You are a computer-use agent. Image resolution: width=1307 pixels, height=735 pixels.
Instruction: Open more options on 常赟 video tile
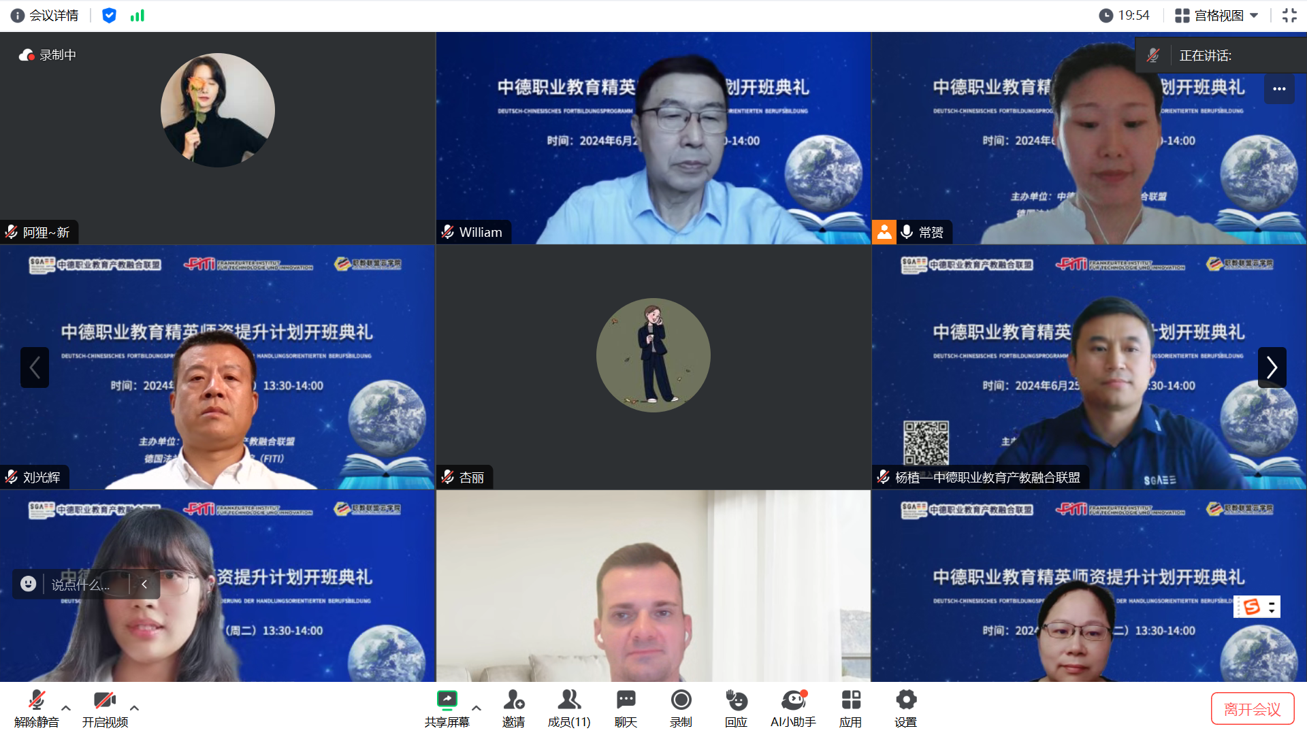1279,89
